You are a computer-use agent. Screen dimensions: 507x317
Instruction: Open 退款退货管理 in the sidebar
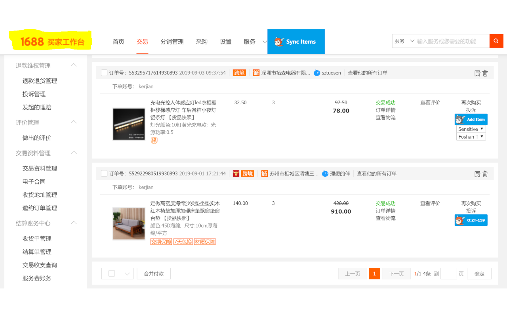40,81
